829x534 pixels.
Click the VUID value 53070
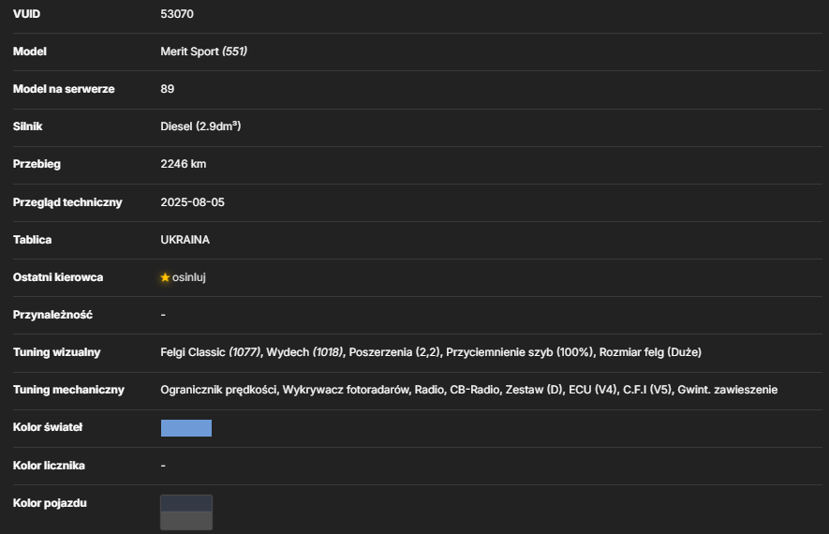coord(177,14)
